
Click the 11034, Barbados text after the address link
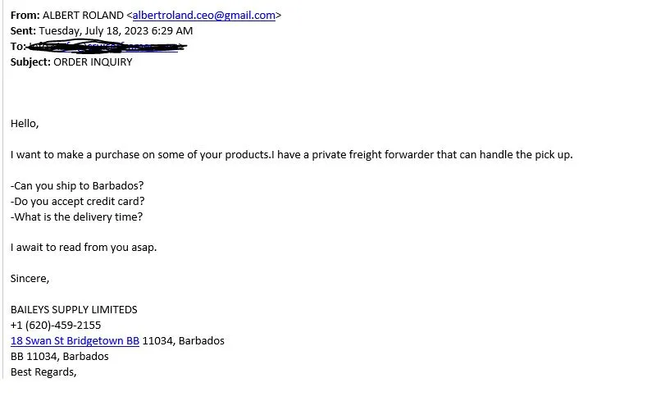click(183, 340)
